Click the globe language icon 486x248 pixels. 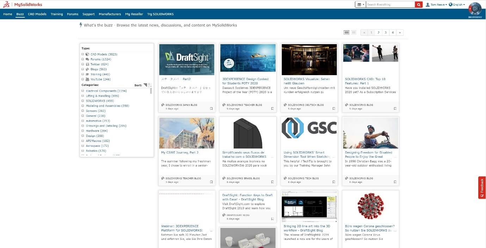[451, 5]
